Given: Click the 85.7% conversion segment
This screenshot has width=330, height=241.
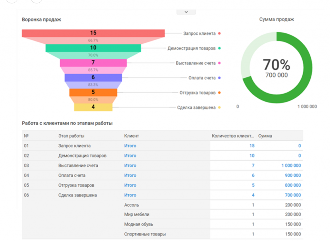Looking at the screenshot, I should 93,70.
